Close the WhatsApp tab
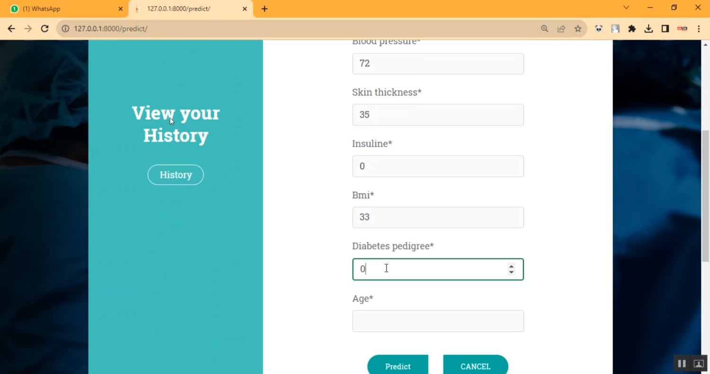 [x=120, y=9]
